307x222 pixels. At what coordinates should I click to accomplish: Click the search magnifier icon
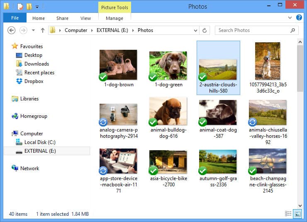(292, 30)
